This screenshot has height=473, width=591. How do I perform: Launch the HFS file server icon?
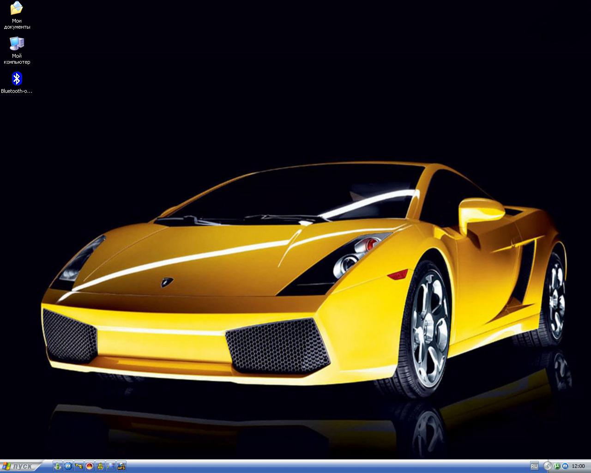coord(121,466)
